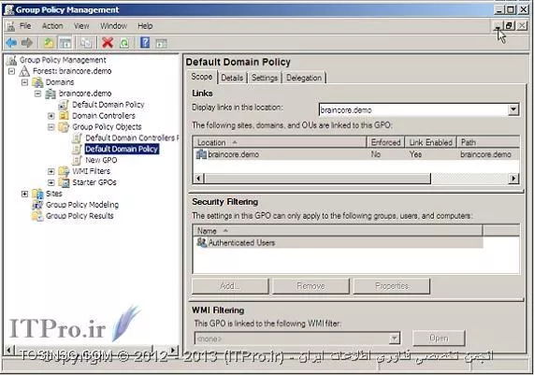Screen dimensions: 534x375
Task: Click the Authenticated Users group icon
Action: coord(202,242)
